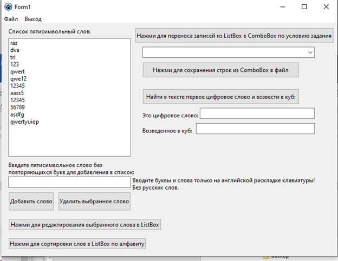
Task: Focus the 'Возведенное в куб' field
Action: pos(255,129)
